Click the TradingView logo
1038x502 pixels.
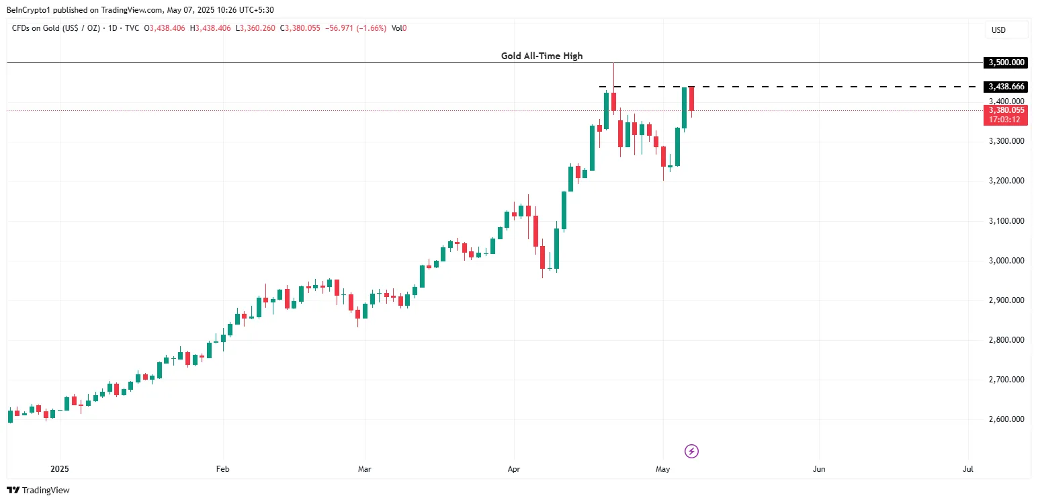38,491
